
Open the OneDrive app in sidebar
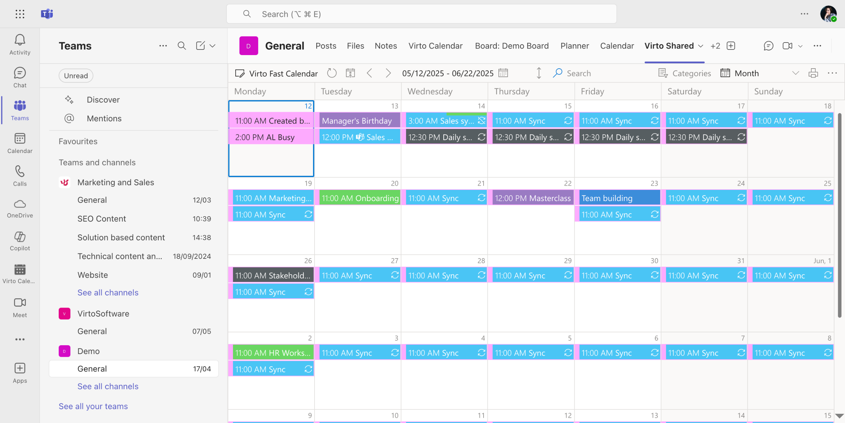coord(20,208)
